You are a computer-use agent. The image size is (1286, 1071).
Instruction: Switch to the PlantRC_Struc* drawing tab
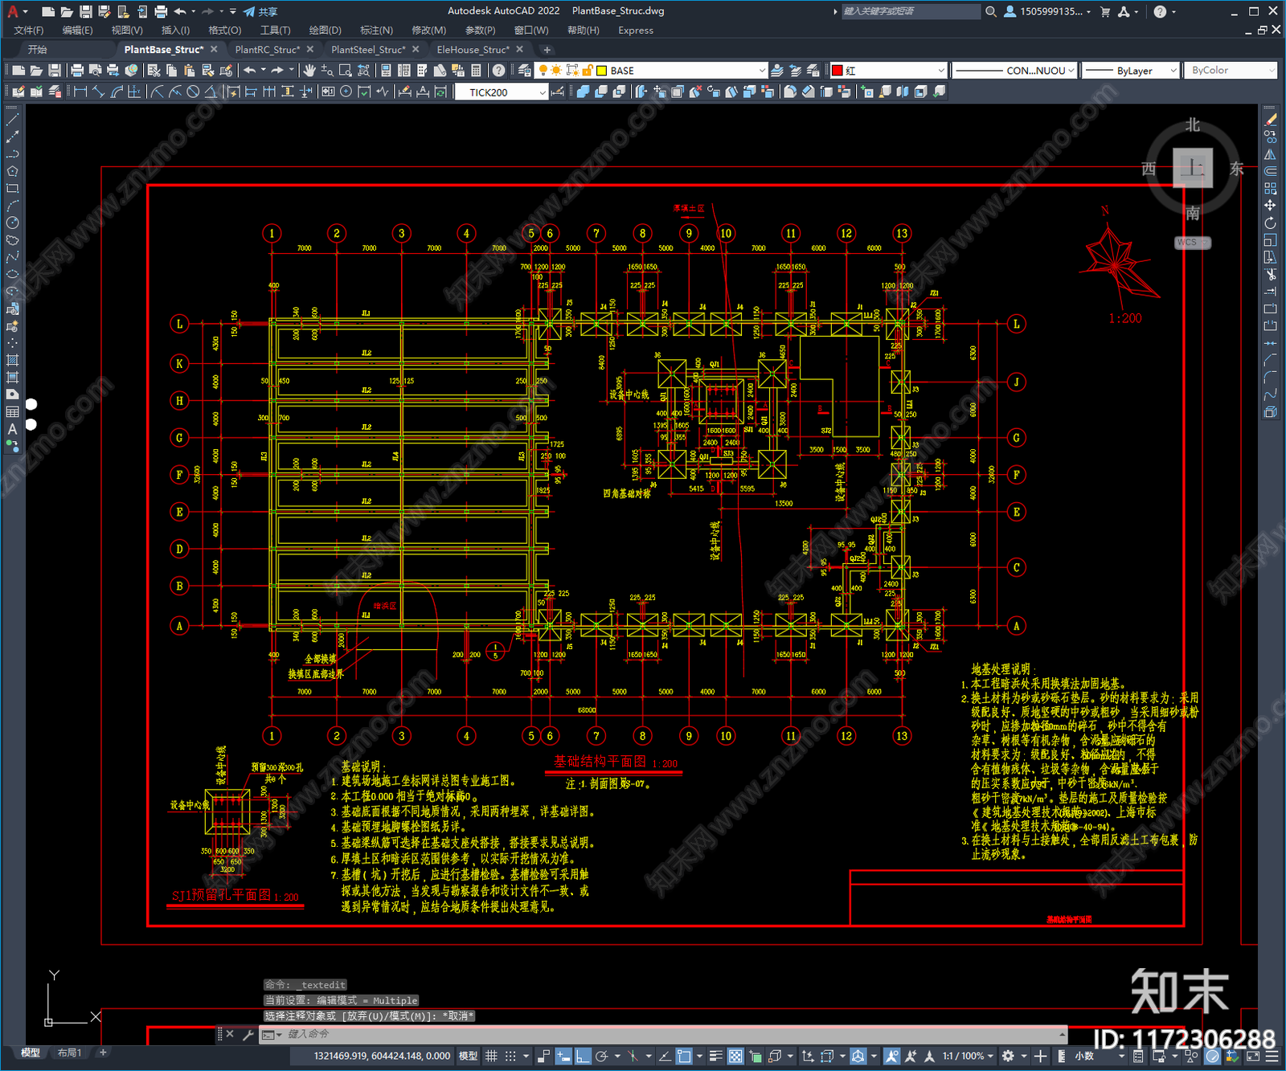pyautogui.click(x=268, y=50)
